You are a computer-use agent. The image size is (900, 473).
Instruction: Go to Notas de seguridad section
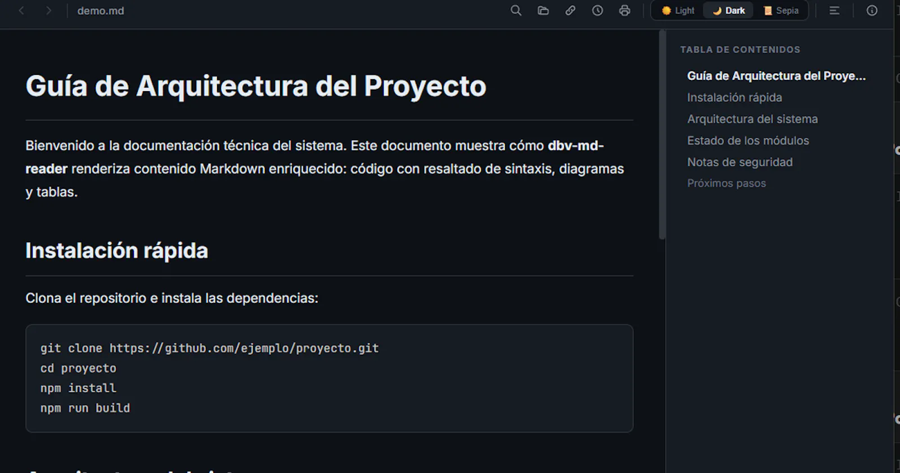740,162
